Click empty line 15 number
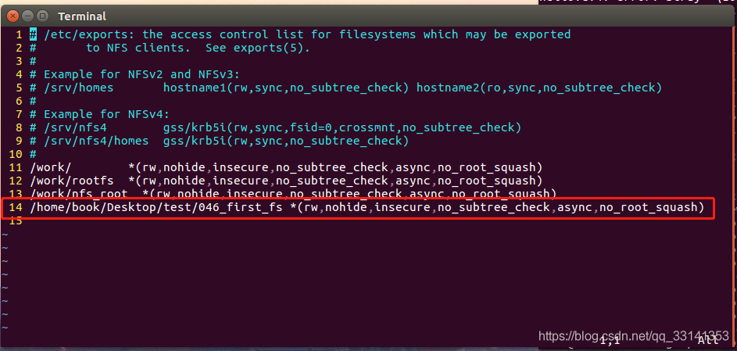Viewport: 737px width, 351px height. tap(16, 220)
